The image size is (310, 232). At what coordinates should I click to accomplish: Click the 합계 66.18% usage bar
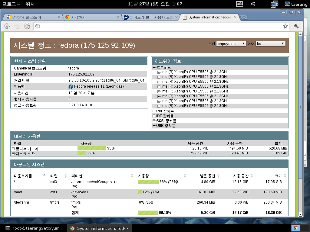click(148, 213)
